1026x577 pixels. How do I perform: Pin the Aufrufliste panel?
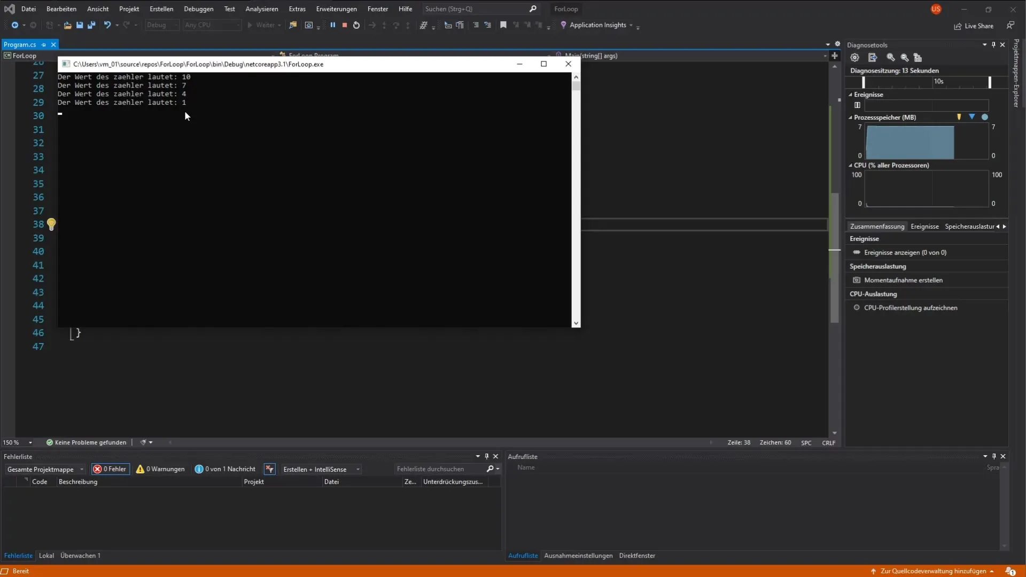994,456
